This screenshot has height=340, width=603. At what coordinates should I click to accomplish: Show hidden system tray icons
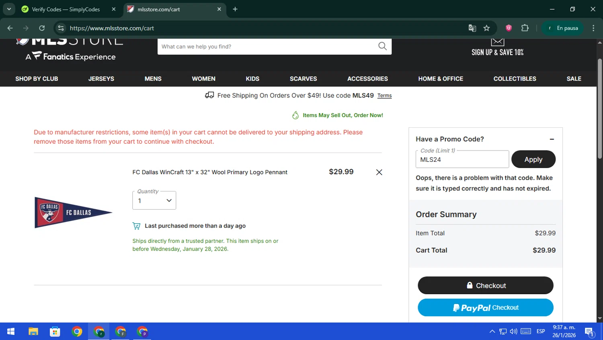point(492,332)
